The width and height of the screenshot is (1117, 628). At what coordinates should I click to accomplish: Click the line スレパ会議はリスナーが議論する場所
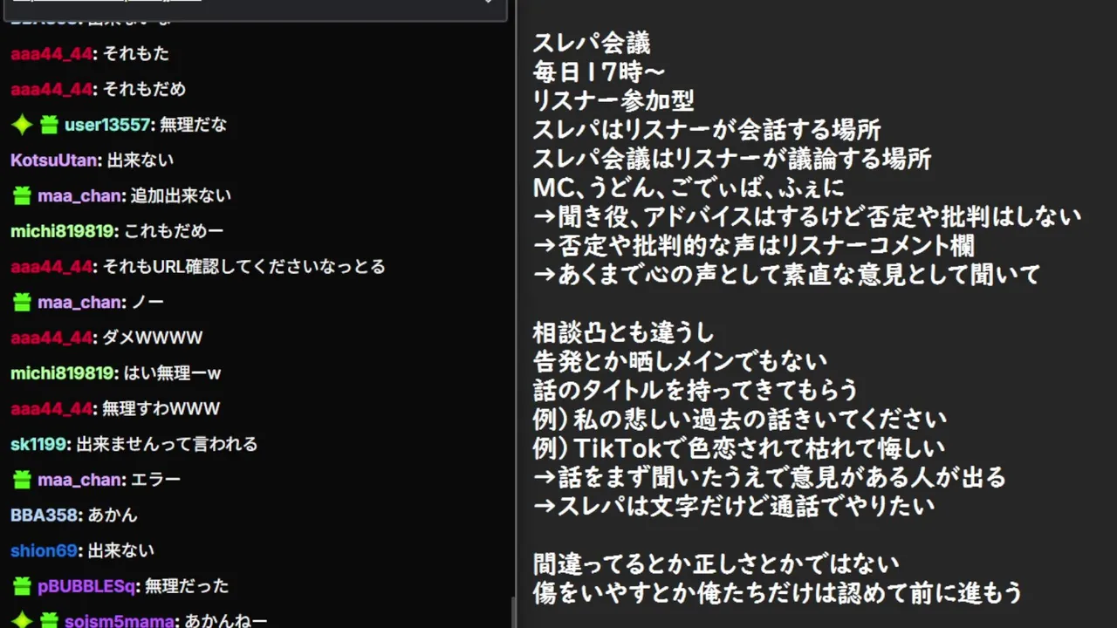point(732,159)
